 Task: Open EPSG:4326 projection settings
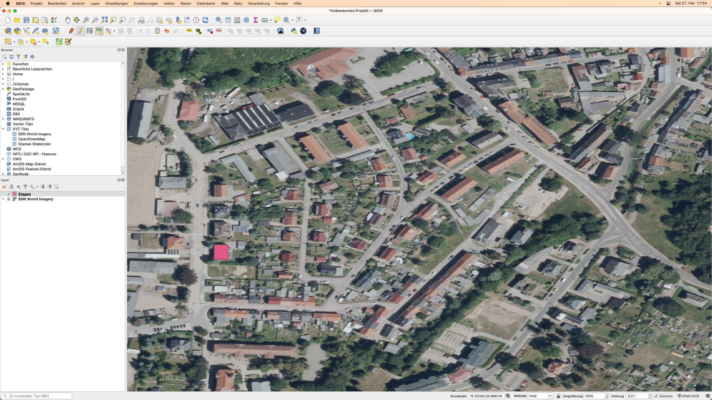[688, 396]
